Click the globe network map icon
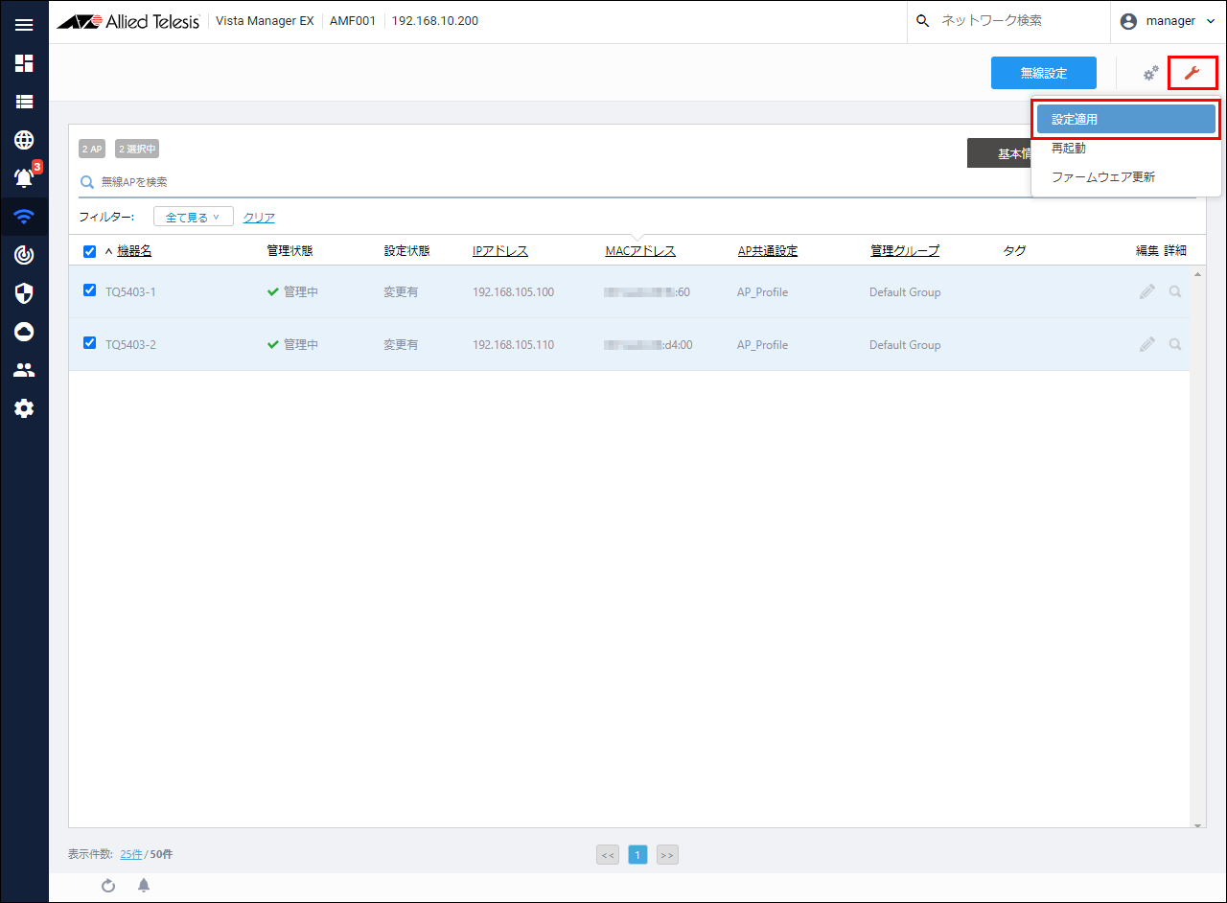This screenshot has width=1227, height=903. [x=24, y=140]
